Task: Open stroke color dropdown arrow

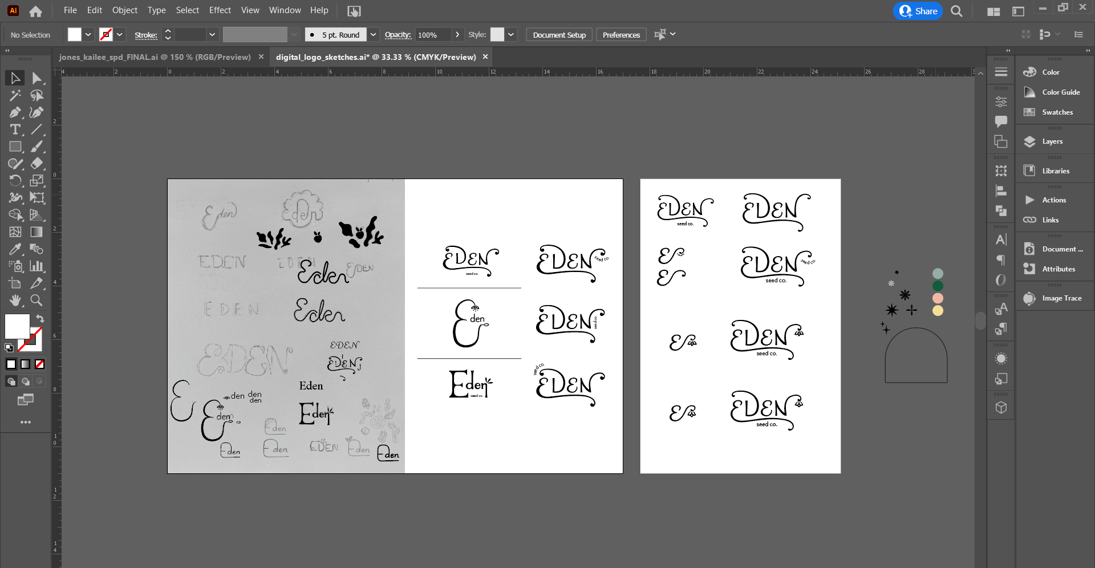Action: (x=120, y=35)
